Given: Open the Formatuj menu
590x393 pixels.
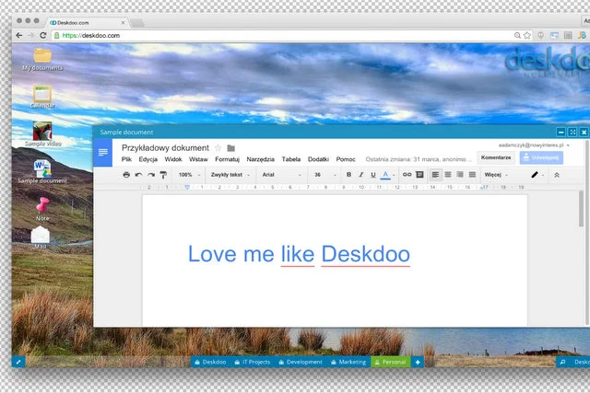Looking at the screenshot, I should click(x=228, y=159).
